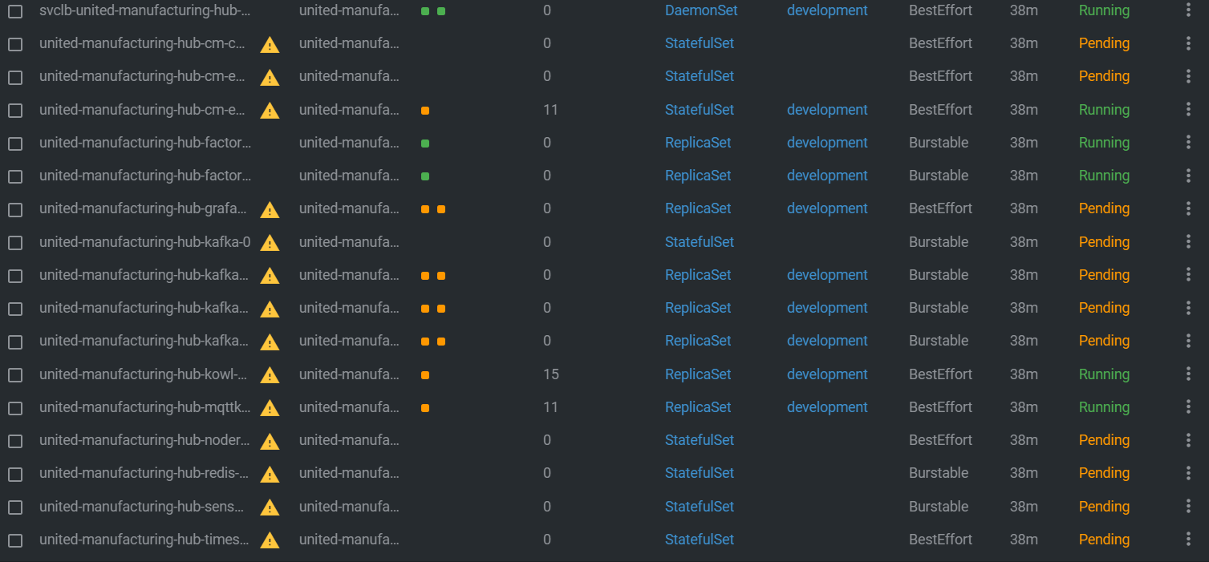Tick the checkbox for hub-grafa pod
The width and height of the screenshot is (1209, 562).
pyautogui.click(x=15, y=209)
